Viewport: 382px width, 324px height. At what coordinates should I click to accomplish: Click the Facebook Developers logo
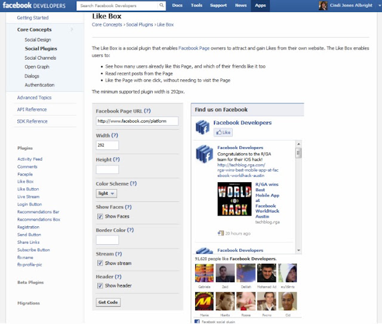pyautogui.click(x=34, y=5)
